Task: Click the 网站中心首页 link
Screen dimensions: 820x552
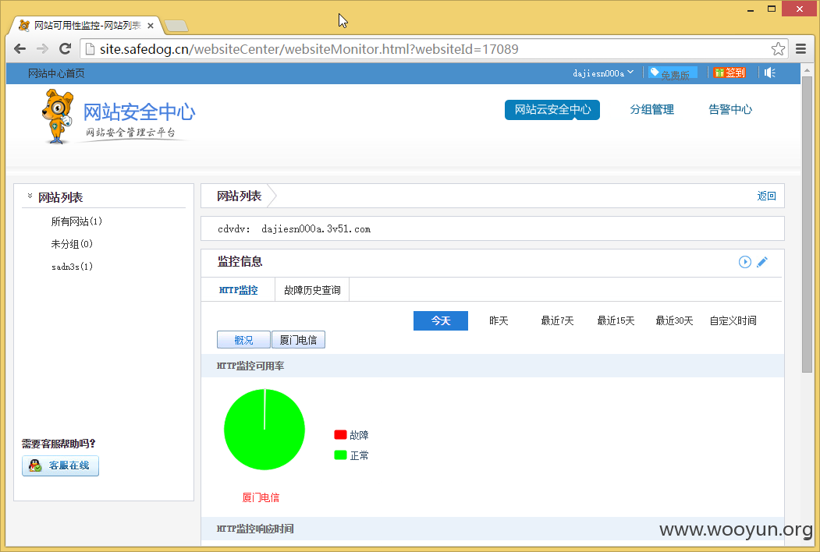Action: pyautogui.click(x=56, y=73)
